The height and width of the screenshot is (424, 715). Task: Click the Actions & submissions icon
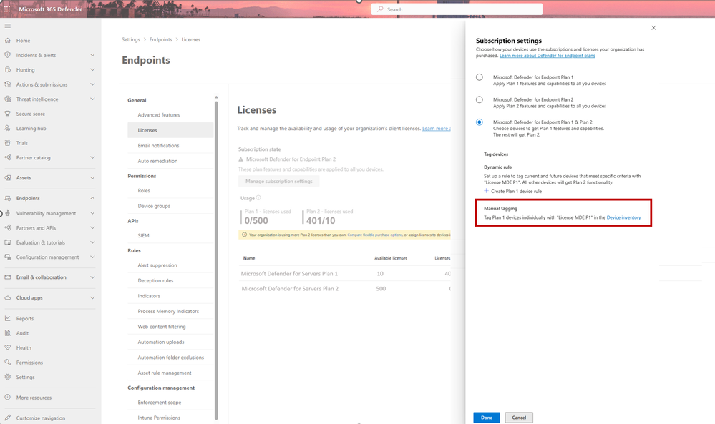tap(8, 84)
